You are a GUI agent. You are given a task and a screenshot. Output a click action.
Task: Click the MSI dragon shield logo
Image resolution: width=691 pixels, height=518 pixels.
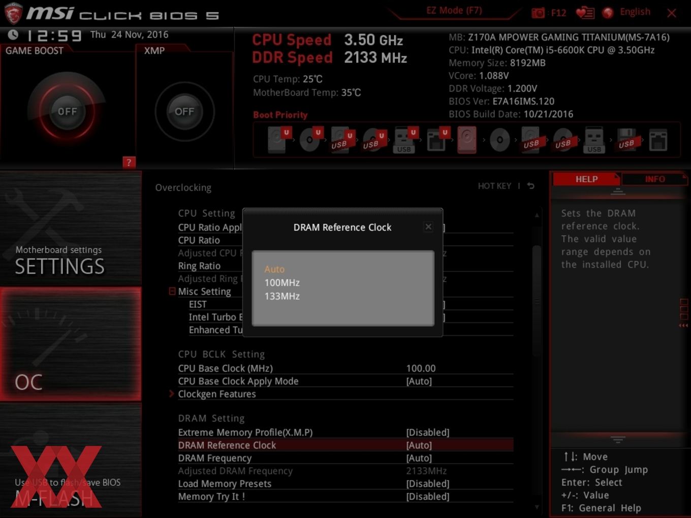click(x=13, y=13)
